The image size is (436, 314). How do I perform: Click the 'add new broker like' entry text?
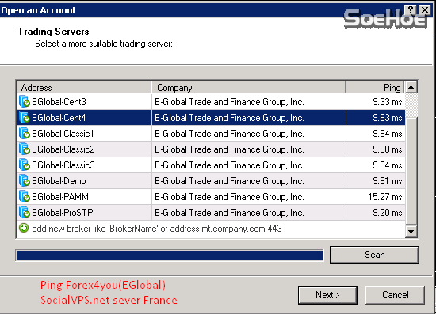(x=157, y=229)
